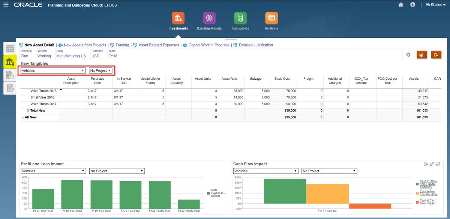Click the Cash Outflow from Capital Additions legend swatch
The image size is (450, 219).
tap(417, 184)
